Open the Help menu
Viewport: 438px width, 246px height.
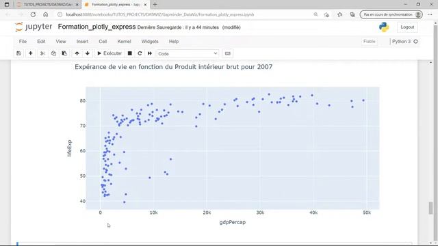[x=173, y=41]
